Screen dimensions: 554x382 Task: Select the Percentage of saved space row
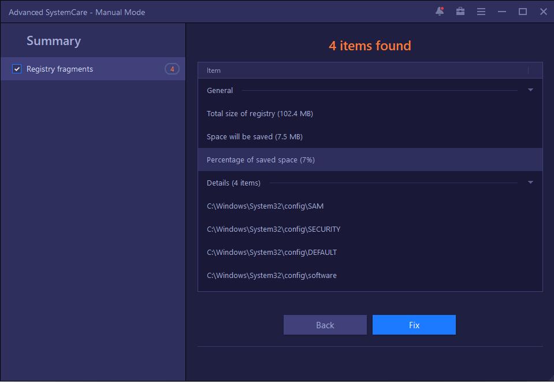coord(370,160)
